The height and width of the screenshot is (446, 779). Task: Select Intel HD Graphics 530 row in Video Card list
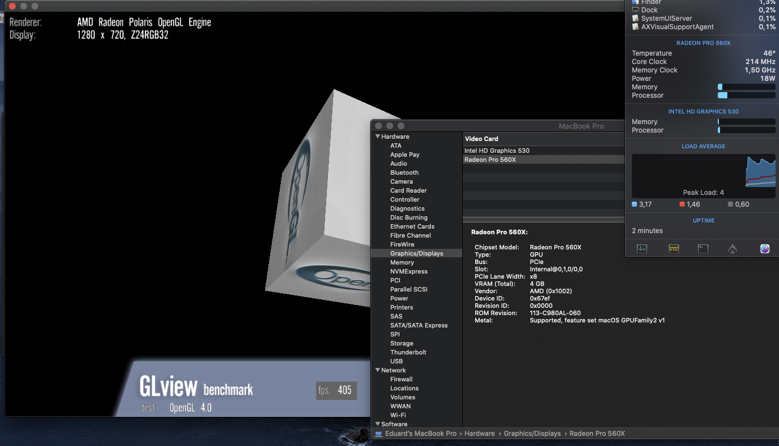[544, 151]
